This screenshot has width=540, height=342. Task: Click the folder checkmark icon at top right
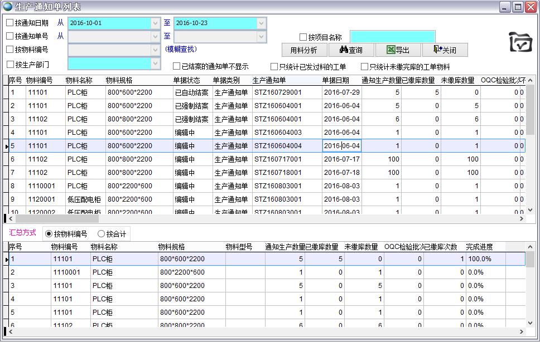point(520,42)
